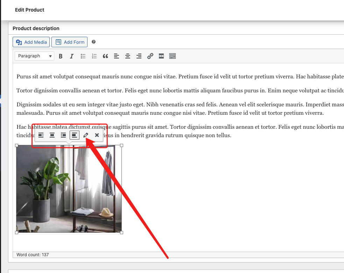Insert a bulleted list
Screen dimensions: 344x273
click(x=83, y=56)
